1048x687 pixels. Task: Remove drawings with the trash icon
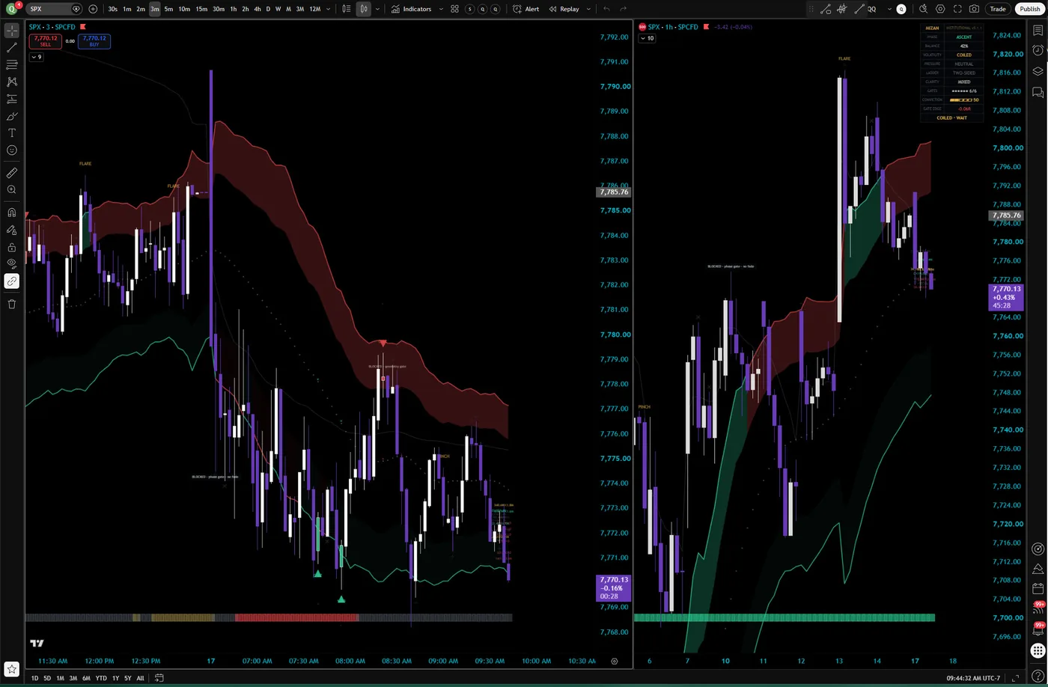(x=12, y=304)
